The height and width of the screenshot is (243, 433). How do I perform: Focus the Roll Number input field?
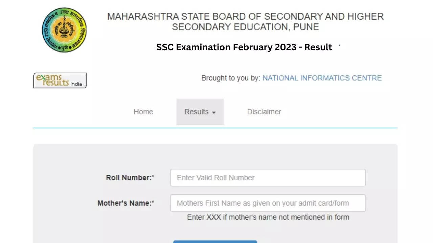268,178
